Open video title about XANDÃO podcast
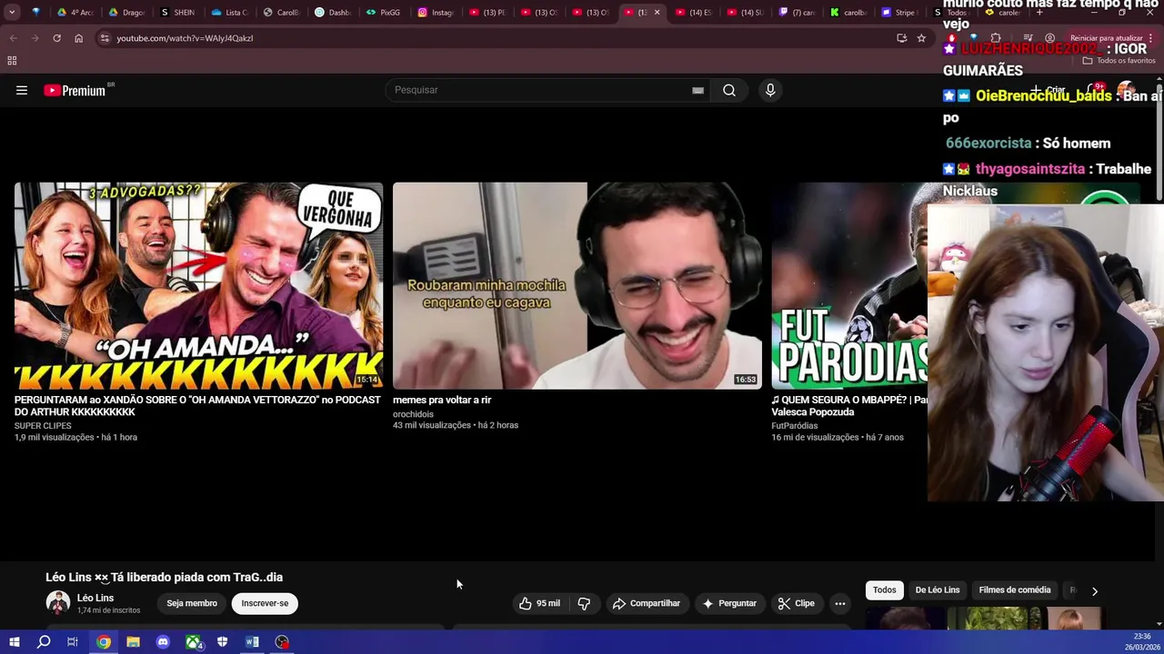 coord(197,406)
